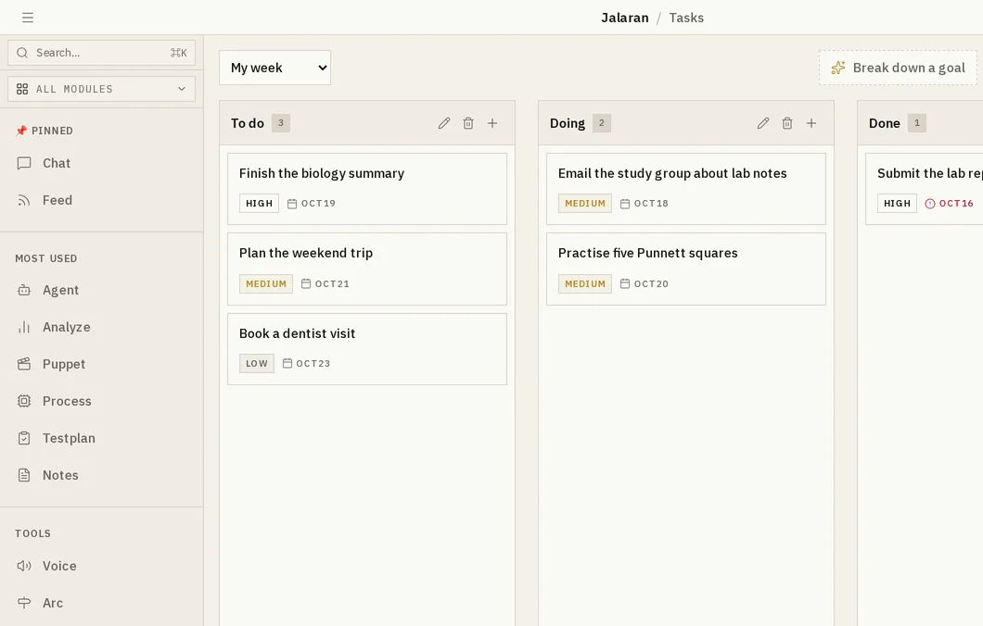This screenshot has height=626, width=983.
Task: Click the OCT 19 due date
Action: pyautogui.click(x=311, y=204)
